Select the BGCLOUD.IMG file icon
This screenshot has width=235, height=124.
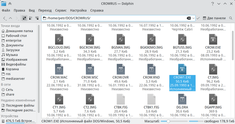tap(59, 40)
